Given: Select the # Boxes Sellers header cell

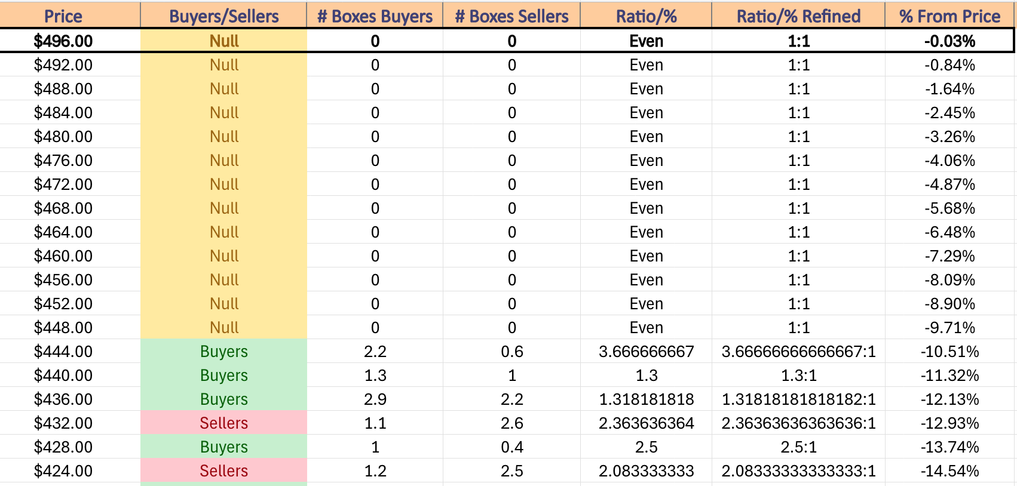Looking at the screenshot, I should (511, 16).
